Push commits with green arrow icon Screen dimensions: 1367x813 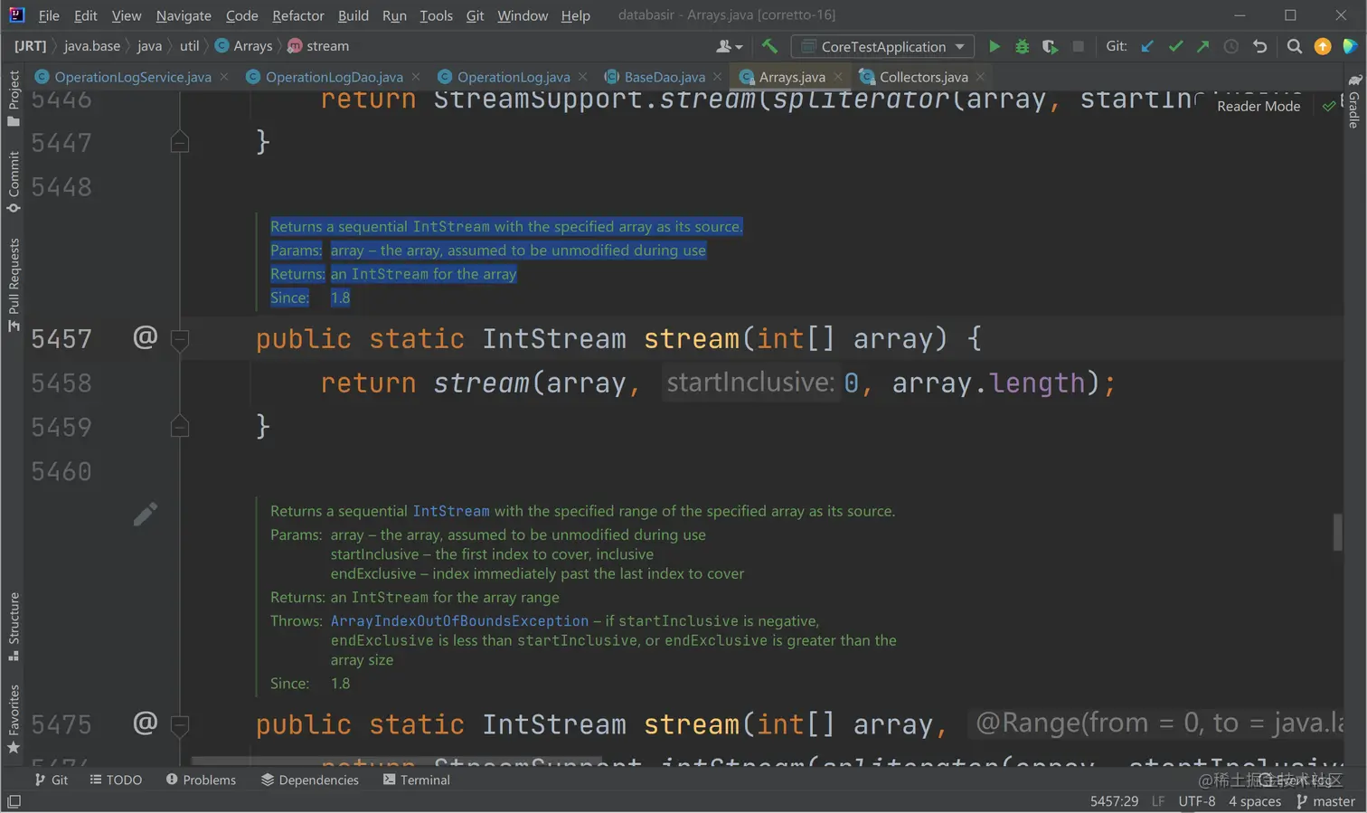1202,46
